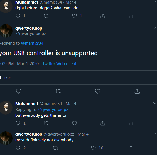Share the 'right before trigger?' tweet
The image size is (157, 155).
click(103, 16)
